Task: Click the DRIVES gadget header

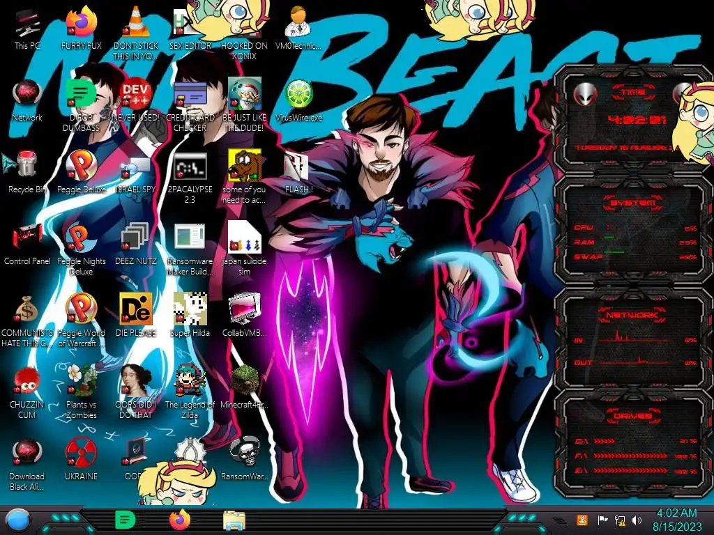Action: (632, 416)
